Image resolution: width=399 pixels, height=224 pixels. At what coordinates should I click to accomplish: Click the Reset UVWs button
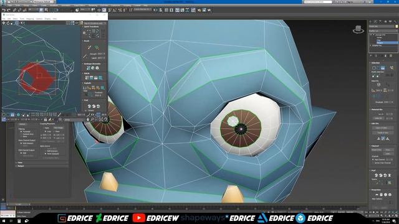[377, 150]
